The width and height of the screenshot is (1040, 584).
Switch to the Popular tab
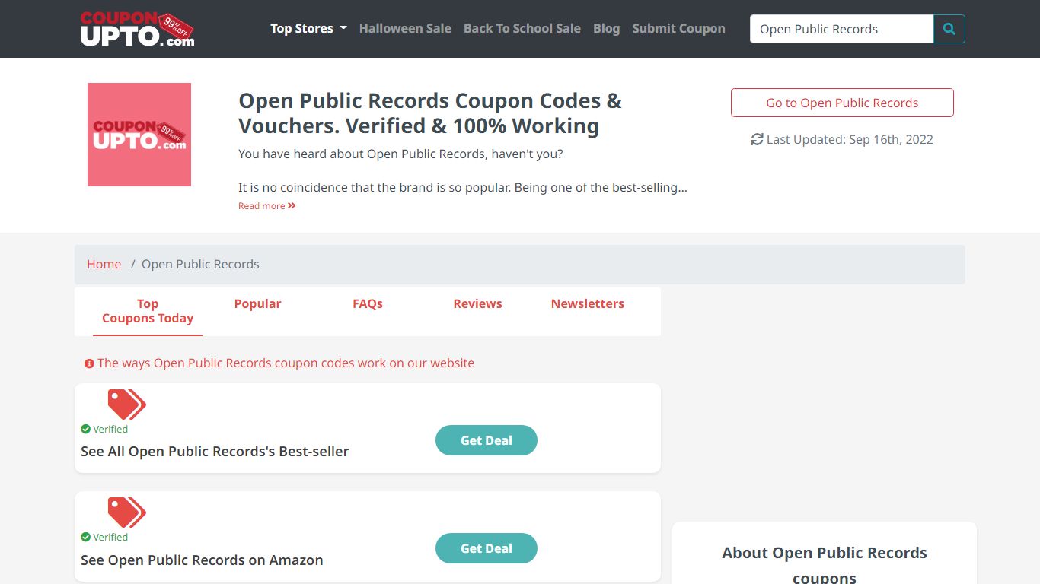(x=257, y=303)
